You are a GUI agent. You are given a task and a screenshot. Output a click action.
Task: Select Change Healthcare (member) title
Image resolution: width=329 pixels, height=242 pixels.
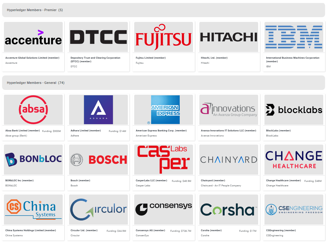click(283, 180)
